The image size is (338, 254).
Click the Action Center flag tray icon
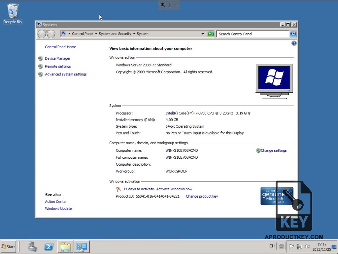291,246
